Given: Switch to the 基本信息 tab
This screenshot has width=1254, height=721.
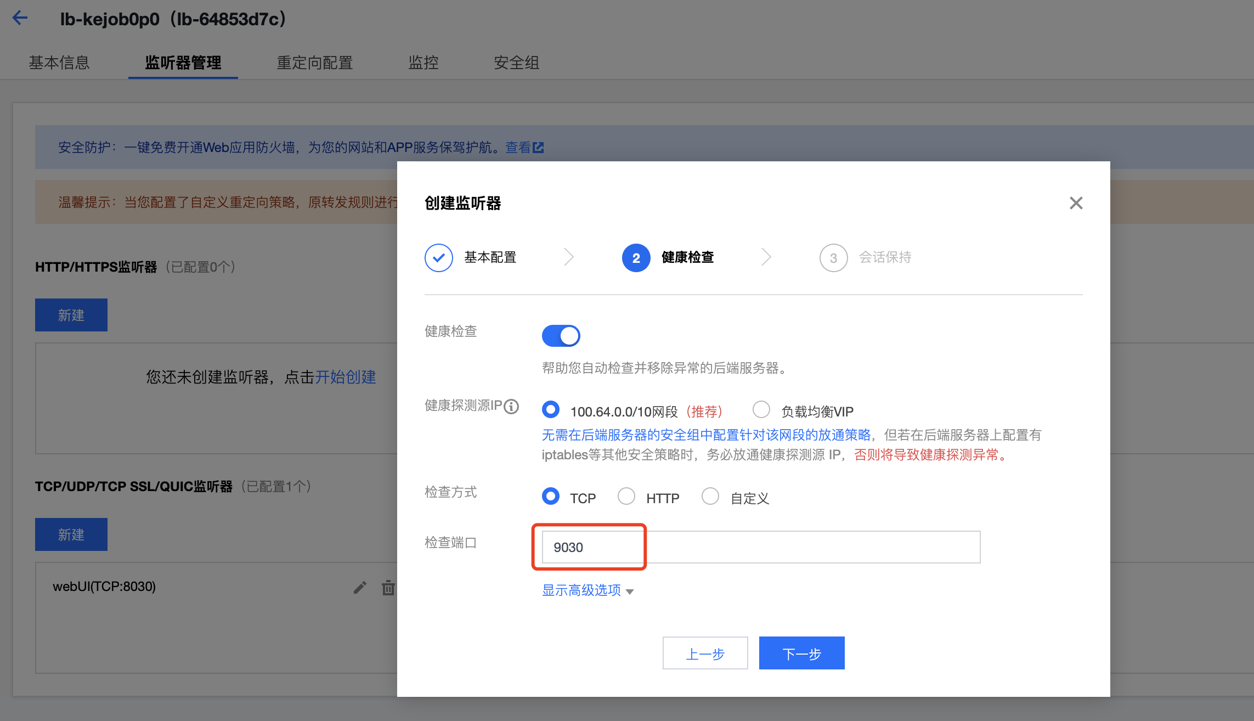Looking at the screenshot, I should [x=59, y=63].
